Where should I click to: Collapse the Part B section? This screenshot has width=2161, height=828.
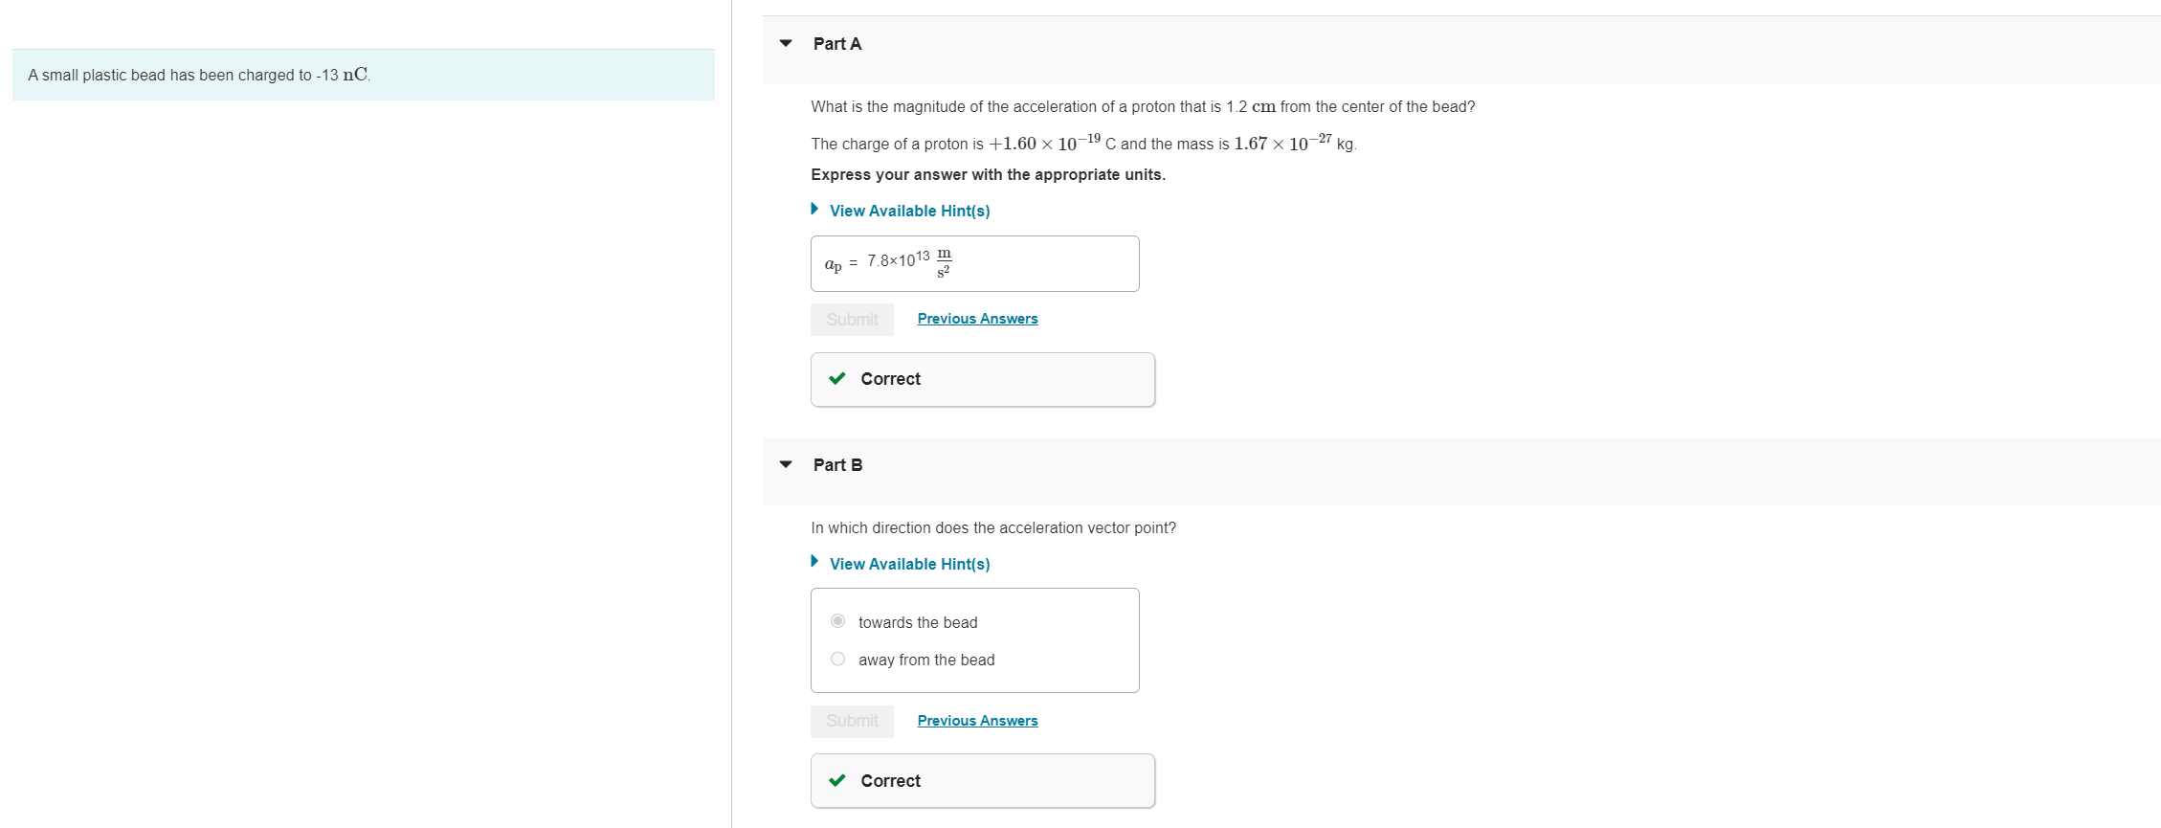(x=784, y=463)
